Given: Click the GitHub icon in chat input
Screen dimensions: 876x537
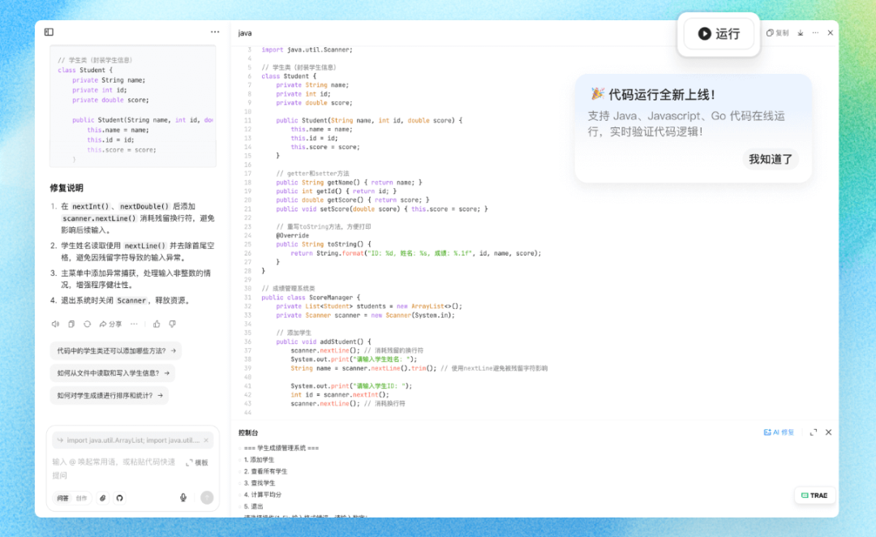Looking at the screenshot, I should (120, 497).
